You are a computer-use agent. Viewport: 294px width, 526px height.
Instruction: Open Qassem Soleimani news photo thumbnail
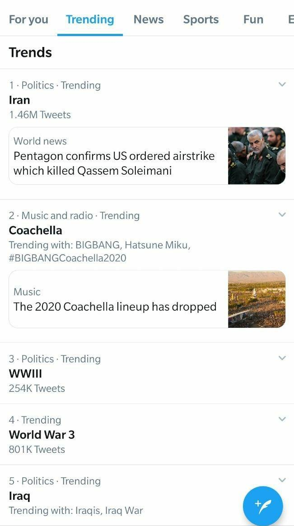coord(257,156)
